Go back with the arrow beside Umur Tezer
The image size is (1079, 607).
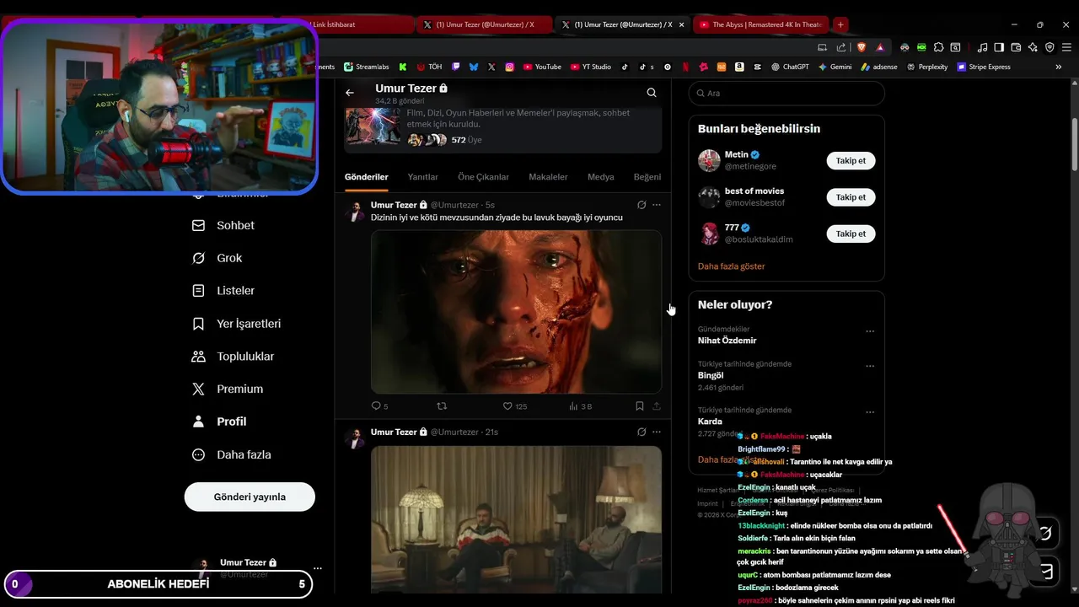click(x=350, y=93)
